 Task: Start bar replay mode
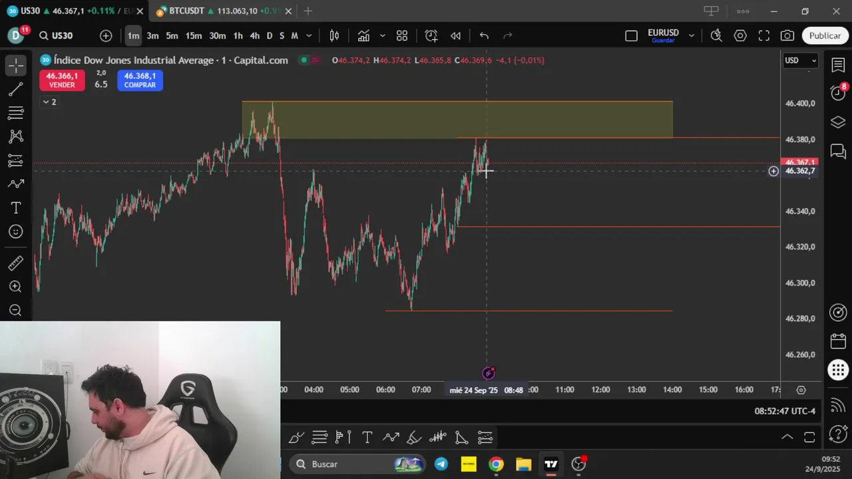pos(455,36)
